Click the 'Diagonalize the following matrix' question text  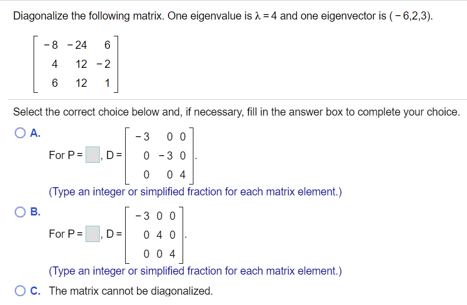89,16
